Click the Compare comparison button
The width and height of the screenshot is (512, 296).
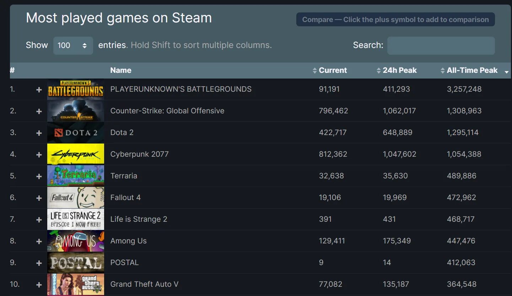click(x=395, y=20)
